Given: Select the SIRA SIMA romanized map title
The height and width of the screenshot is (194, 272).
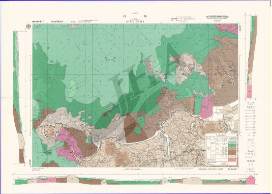Looking at the screenshot, I should tap(135, 22).
